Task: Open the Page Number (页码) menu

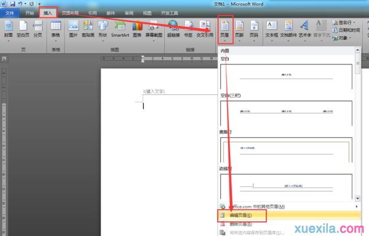Action: click(x=254, y=31)
